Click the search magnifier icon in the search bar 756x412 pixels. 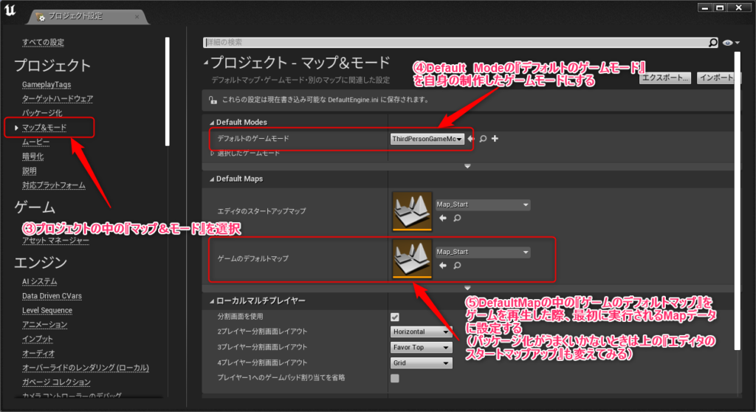[713, 44]
